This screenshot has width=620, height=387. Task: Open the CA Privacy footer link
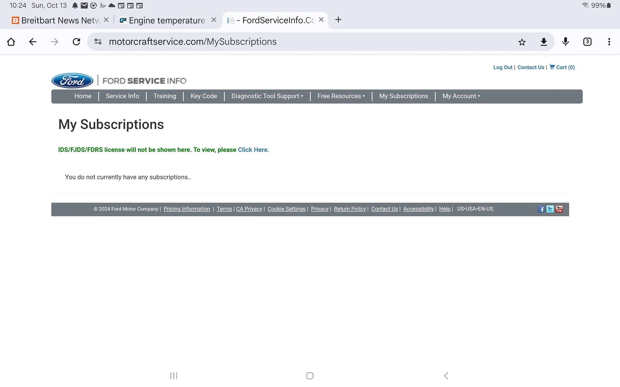[249, 209]
